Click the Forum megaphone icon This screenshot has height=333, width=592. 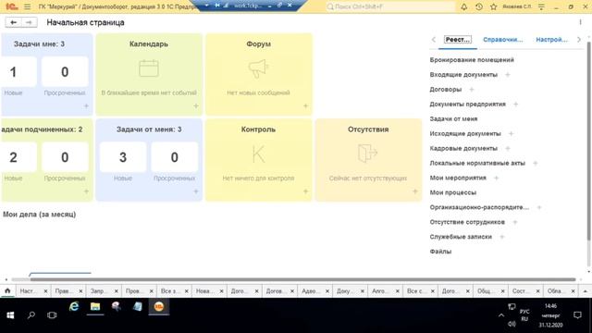pos(258,68)
